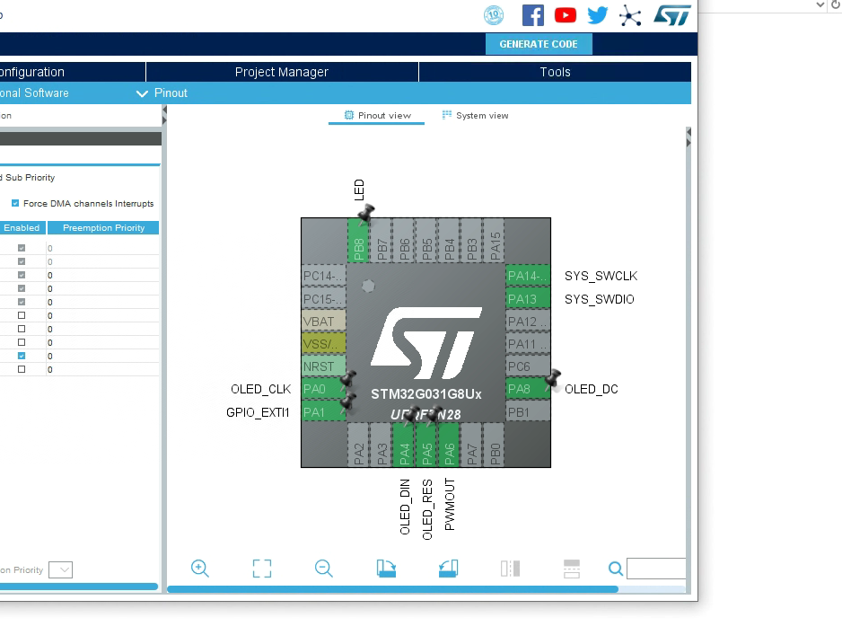Click the ST logo in the header
Image resolution: width=842 pixels, height=644 pixels.
[x=671, y=15]
